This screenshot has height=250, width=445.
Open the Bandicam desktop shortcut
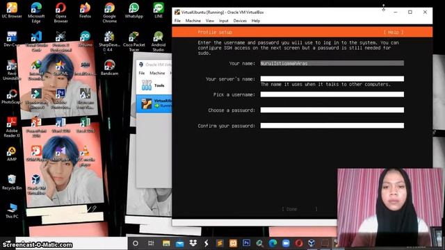click(x=110, y=68)
